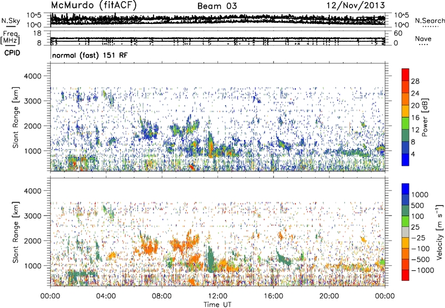The height and width of the screenshot is (308, 445).
Task: Click the noise trace in the N.Sky strip
Action: (x=217, y=19)
